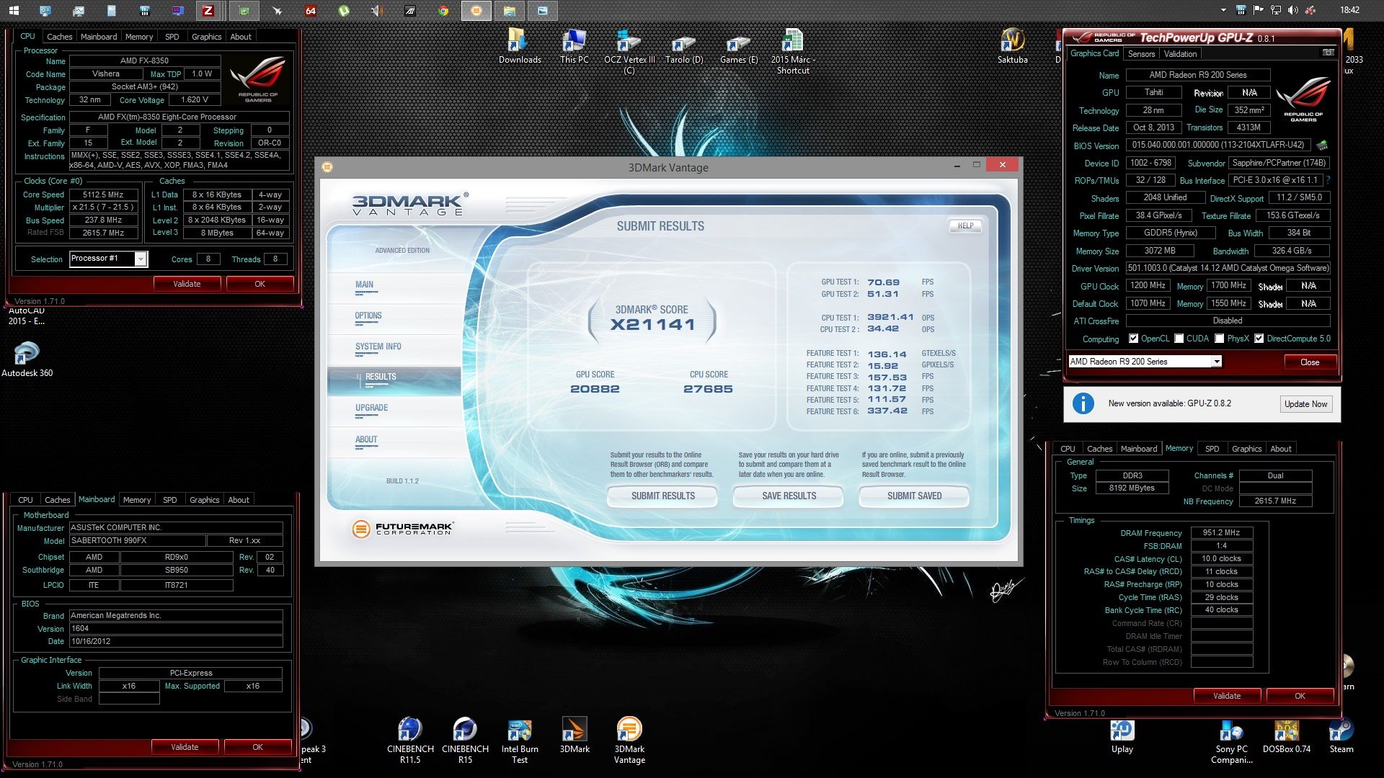Click SUBMIT SAVED button in 3DMark
The height and width of the screenshot is (778, 1384).
[914, 496]
